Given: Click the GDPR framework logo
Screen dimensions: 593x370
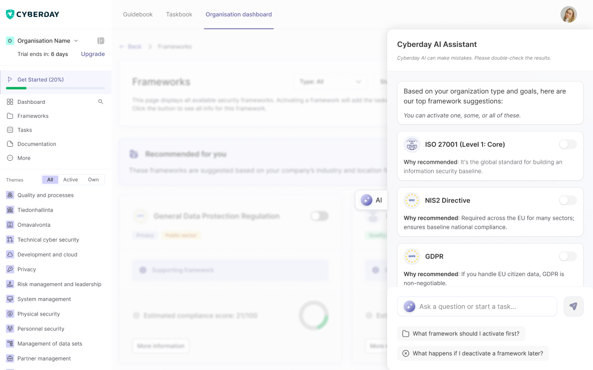Looking at the screenshot, I should 412,256.
